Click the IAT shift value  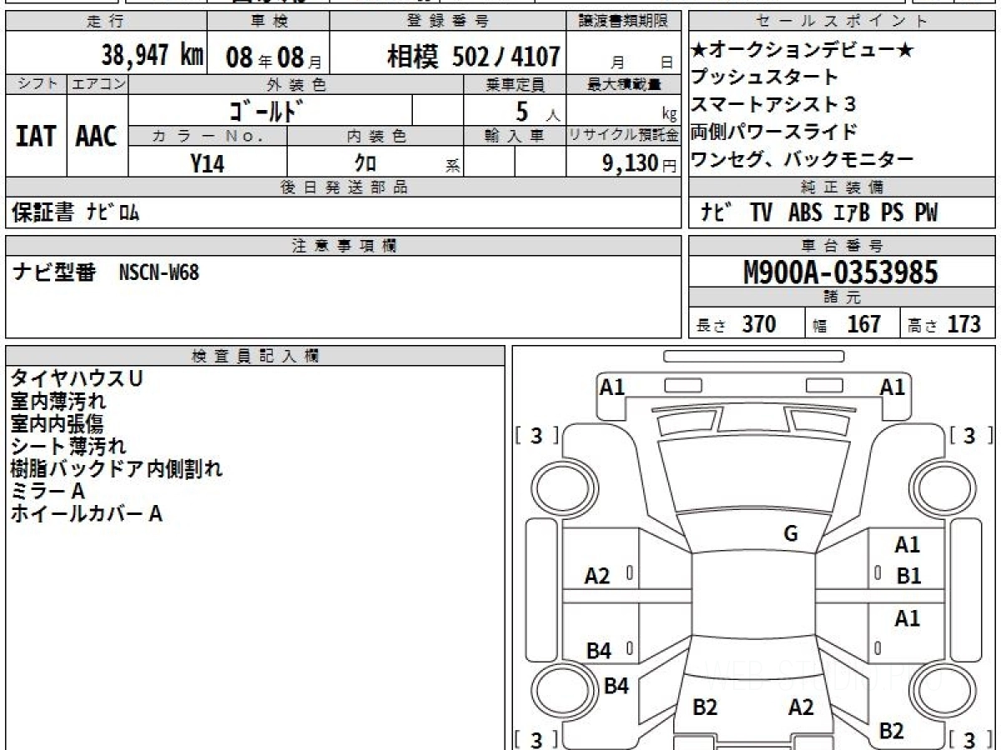coord(36,137)
